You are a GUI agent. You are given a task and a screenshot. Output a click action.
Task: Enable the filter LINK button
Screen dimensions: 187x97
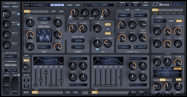pos(137,10)
